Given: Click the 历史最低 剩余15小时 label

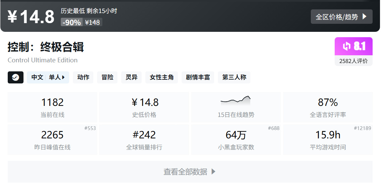Looking at the screenshot, I should coord(89,11).
